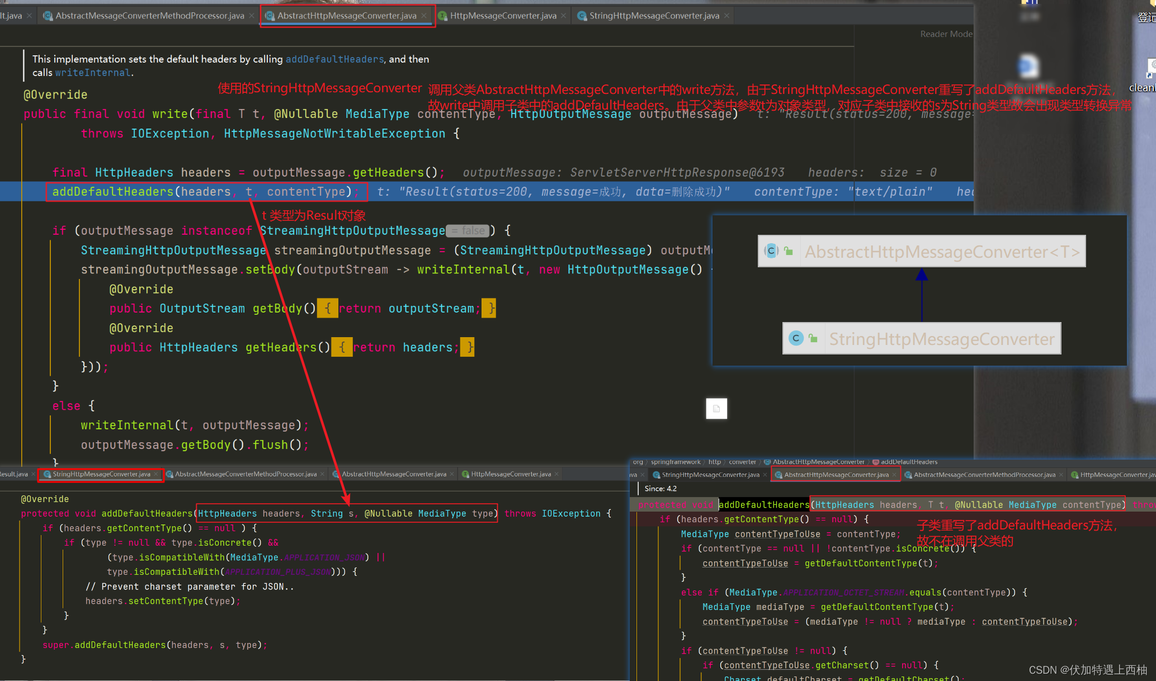1156x681 pixels.
Task: Click the StringHttpMessageConverter class icon in diagram
Action: [x=796, y=338]
